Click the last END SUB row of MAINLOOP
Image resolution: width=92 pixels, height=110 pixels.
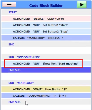(x=46, y=102)
